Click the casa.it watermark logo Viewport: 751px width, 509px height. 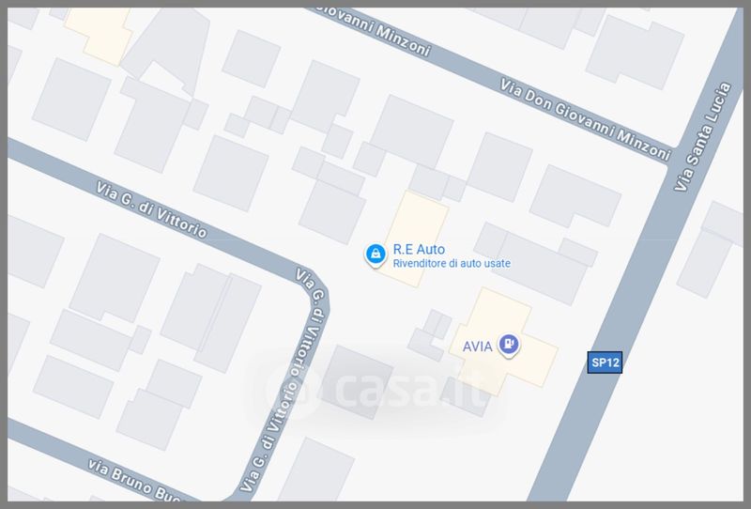[x=376, y=386]
